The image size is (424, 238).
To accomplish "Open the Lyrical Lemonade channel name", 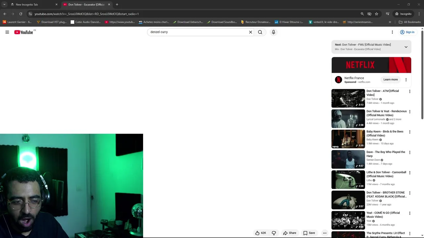I will [376, 119].
